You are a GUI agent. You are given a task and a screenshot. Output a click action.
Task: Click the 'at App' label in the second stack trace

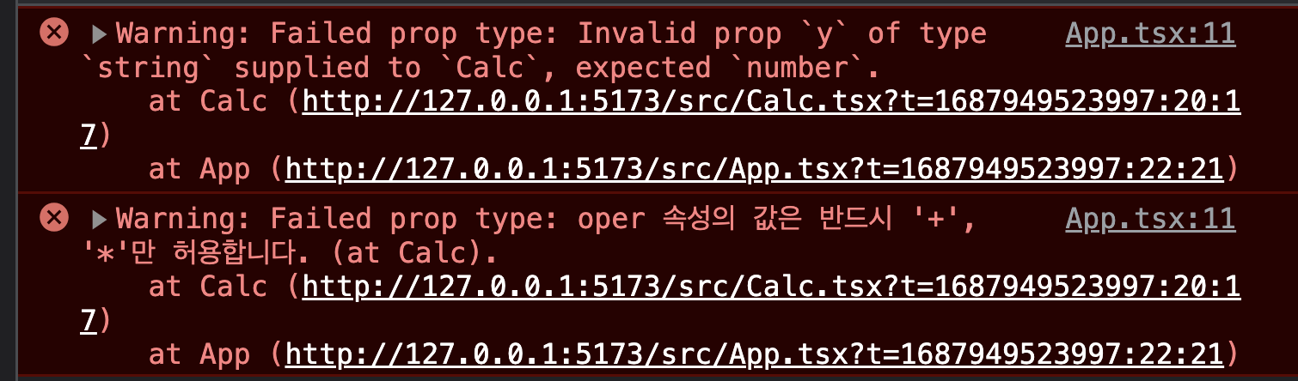click(199, 354)
